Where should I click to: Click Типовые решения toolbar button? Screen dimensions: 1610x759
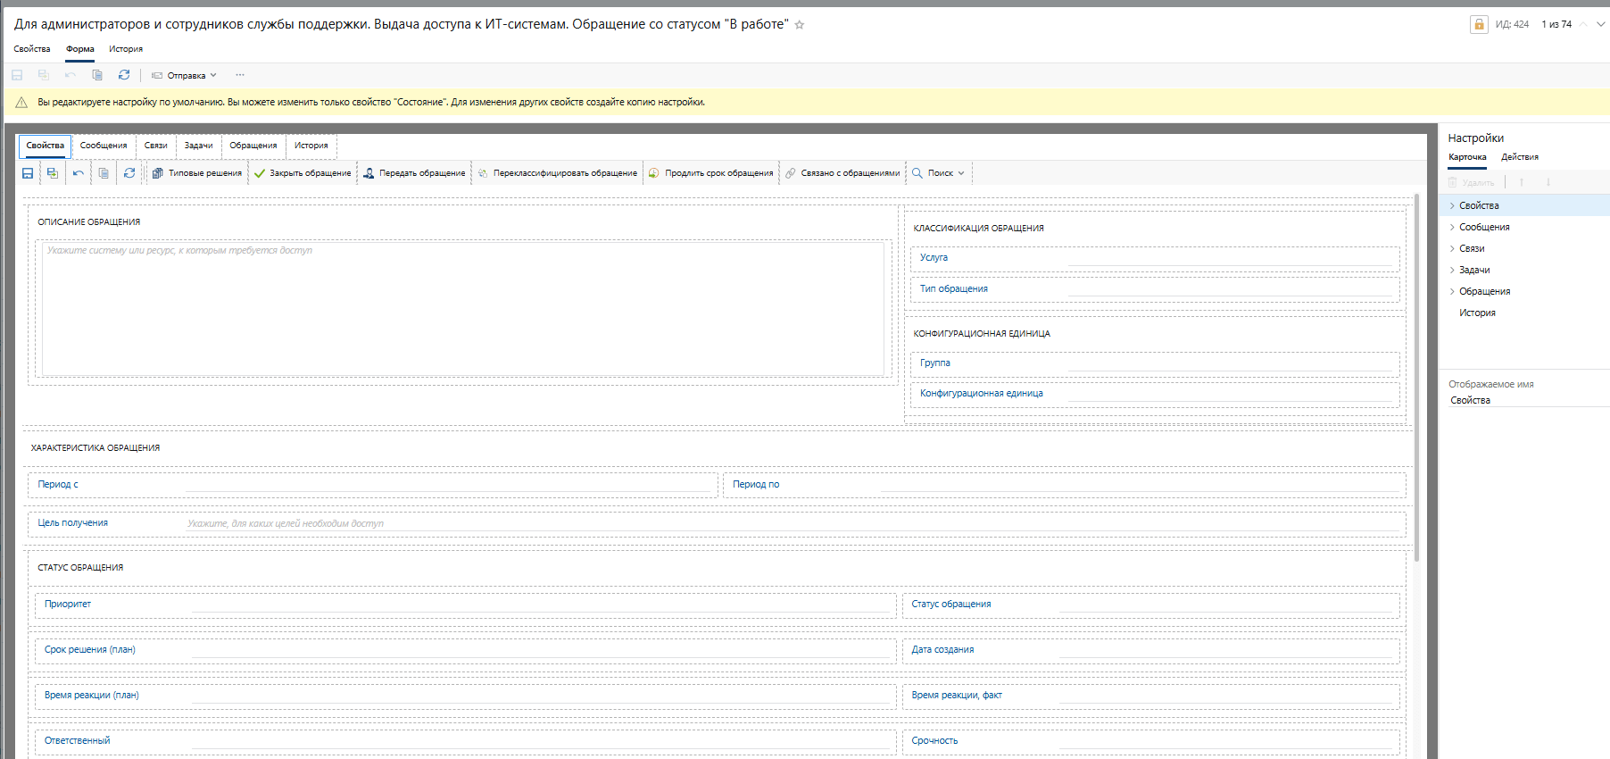[x=197, y=173]
